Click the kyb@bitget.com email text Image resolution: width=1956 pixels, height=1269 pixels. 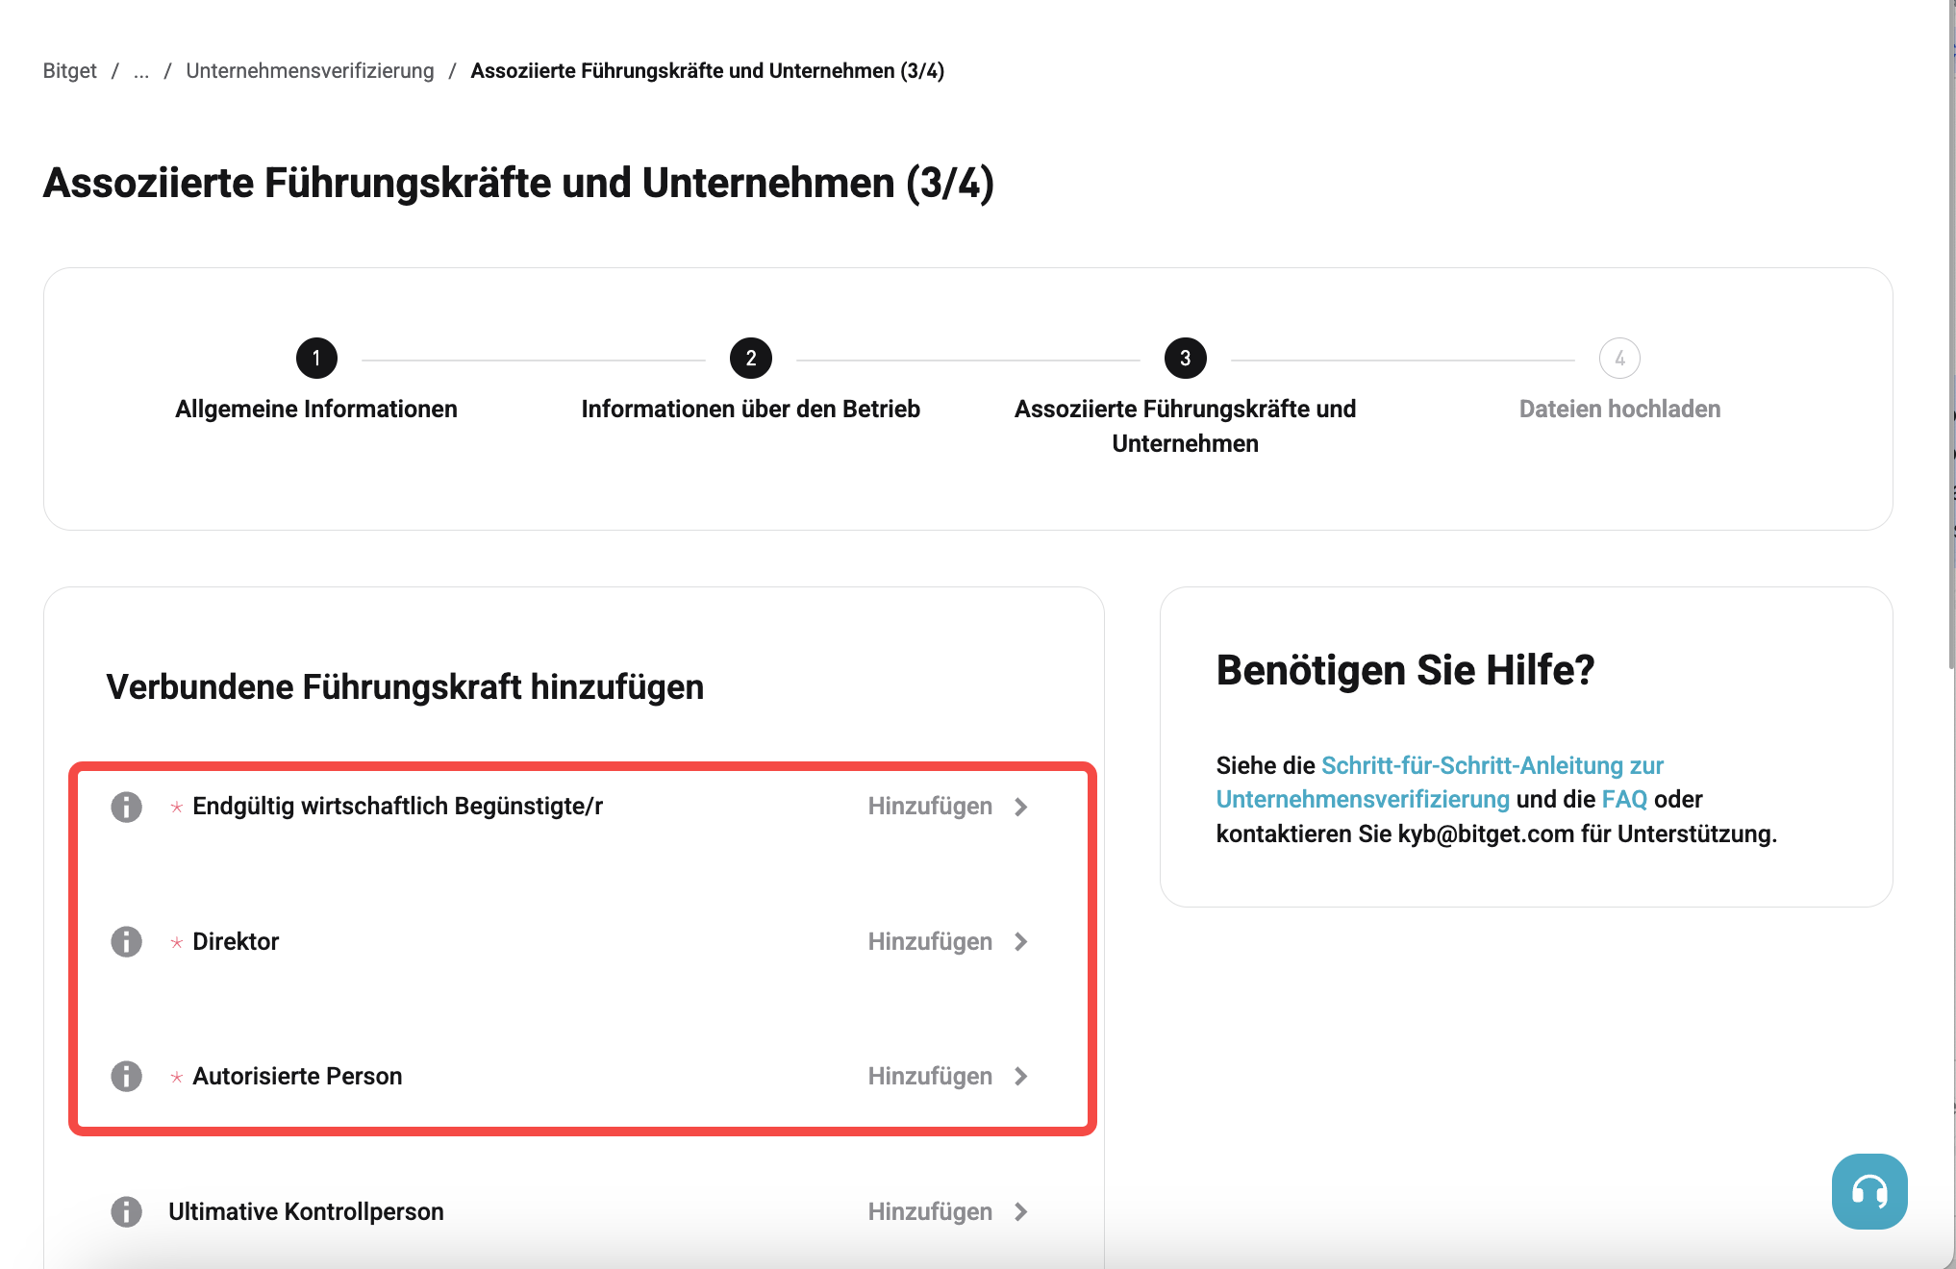(1486, 834)
